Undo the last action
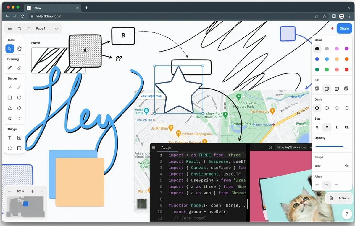This screenshot has height=226, width=355. coord(19,28)
